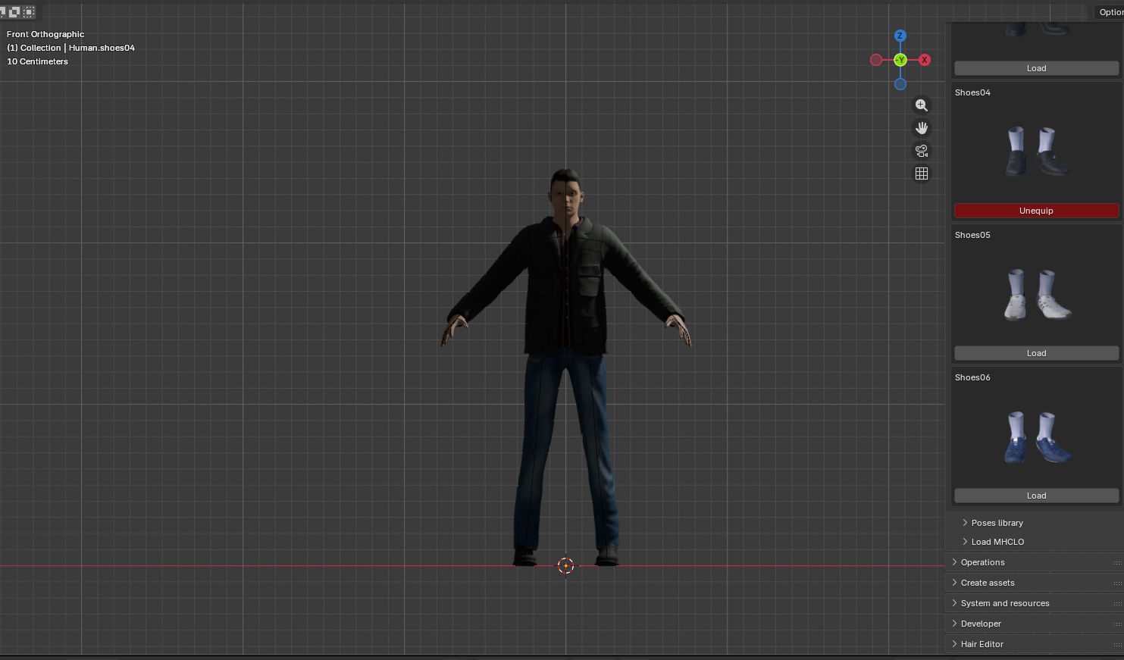
Task: Click Unequip under Shoes04
Action: point(1036,211)
